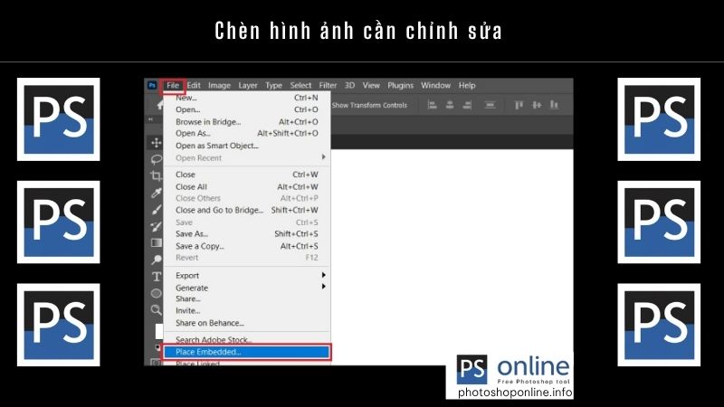
Task: Open the 3D menu
Action: (x=349, y=85)
